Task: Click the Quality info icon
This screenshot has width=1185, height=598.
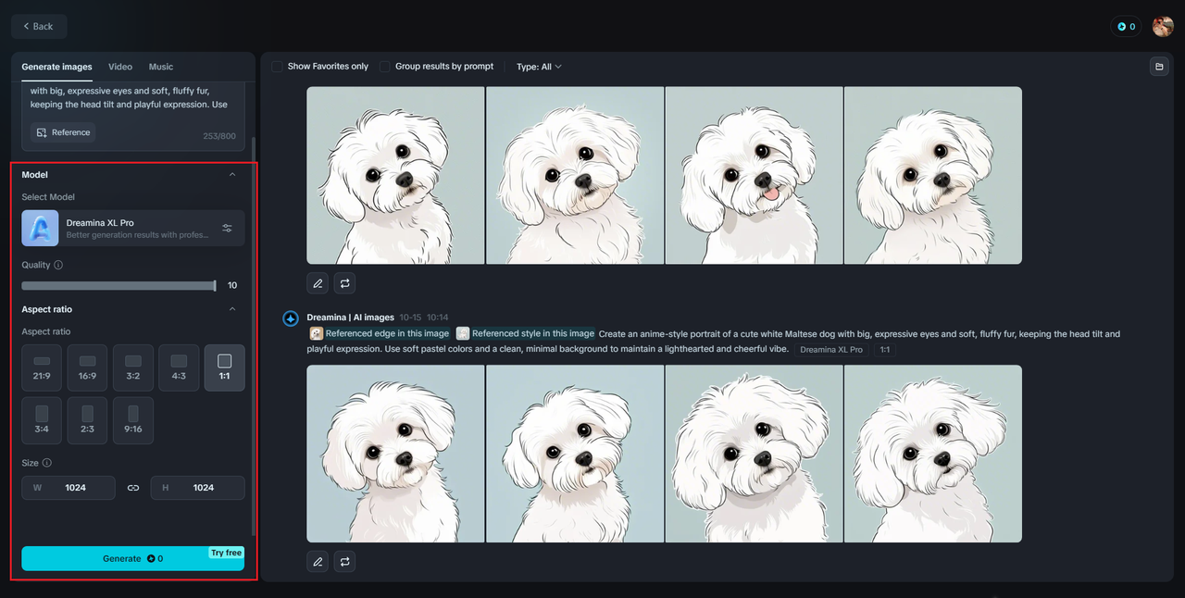Action: 58,265
